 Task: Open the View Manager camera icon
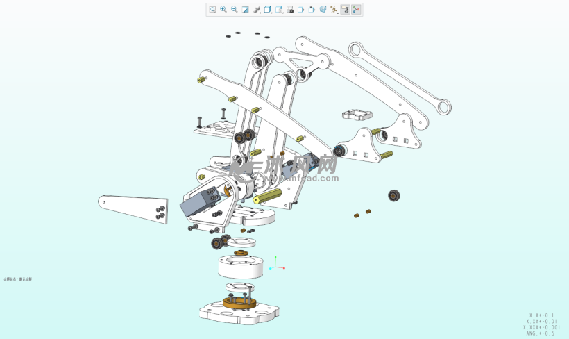pyautogui.click(x=290, y=10)
